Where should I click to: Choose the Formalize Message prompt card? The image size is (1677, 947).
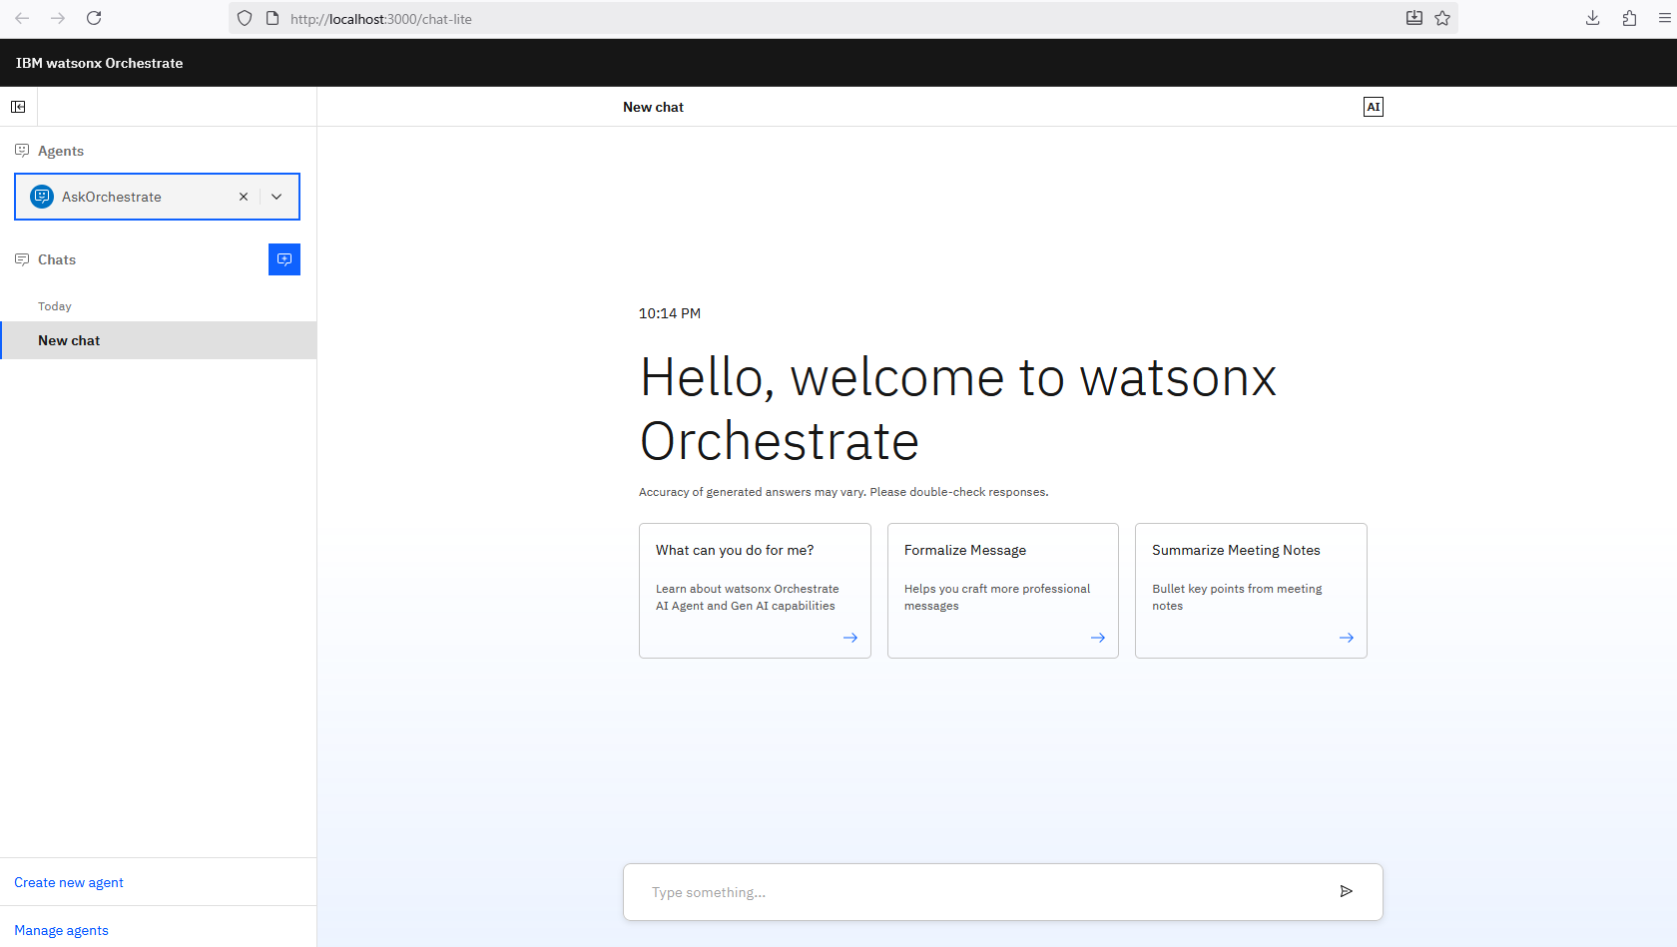(1002, 590)
